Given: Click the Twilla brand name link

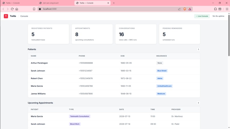Looking at the screenshot, I should point(13,16).
